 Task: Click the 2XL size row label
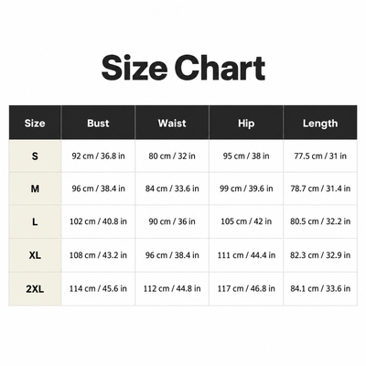(35, 289)
